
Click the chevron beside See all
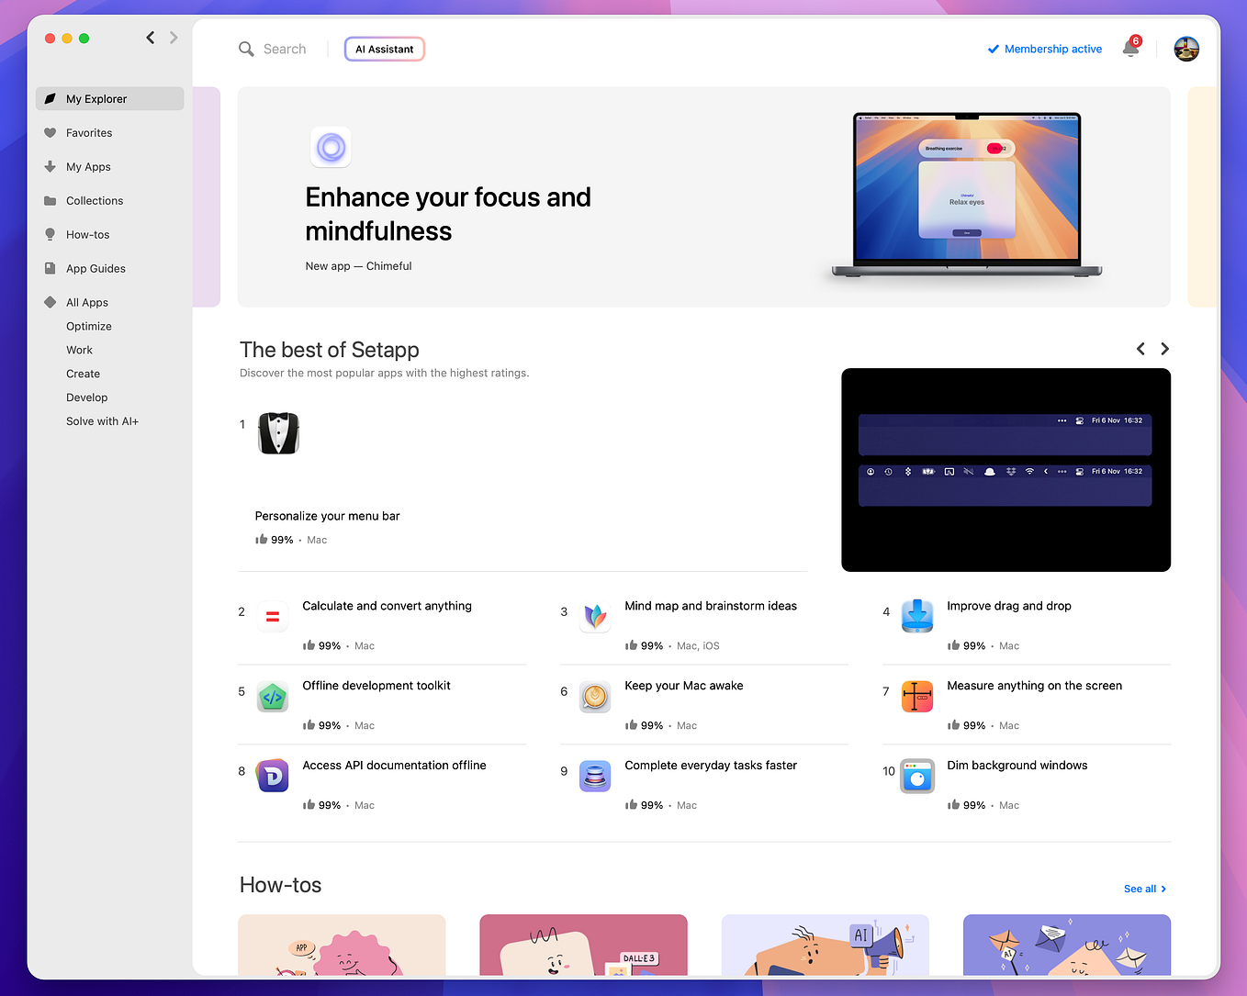tap(1163, 890)
